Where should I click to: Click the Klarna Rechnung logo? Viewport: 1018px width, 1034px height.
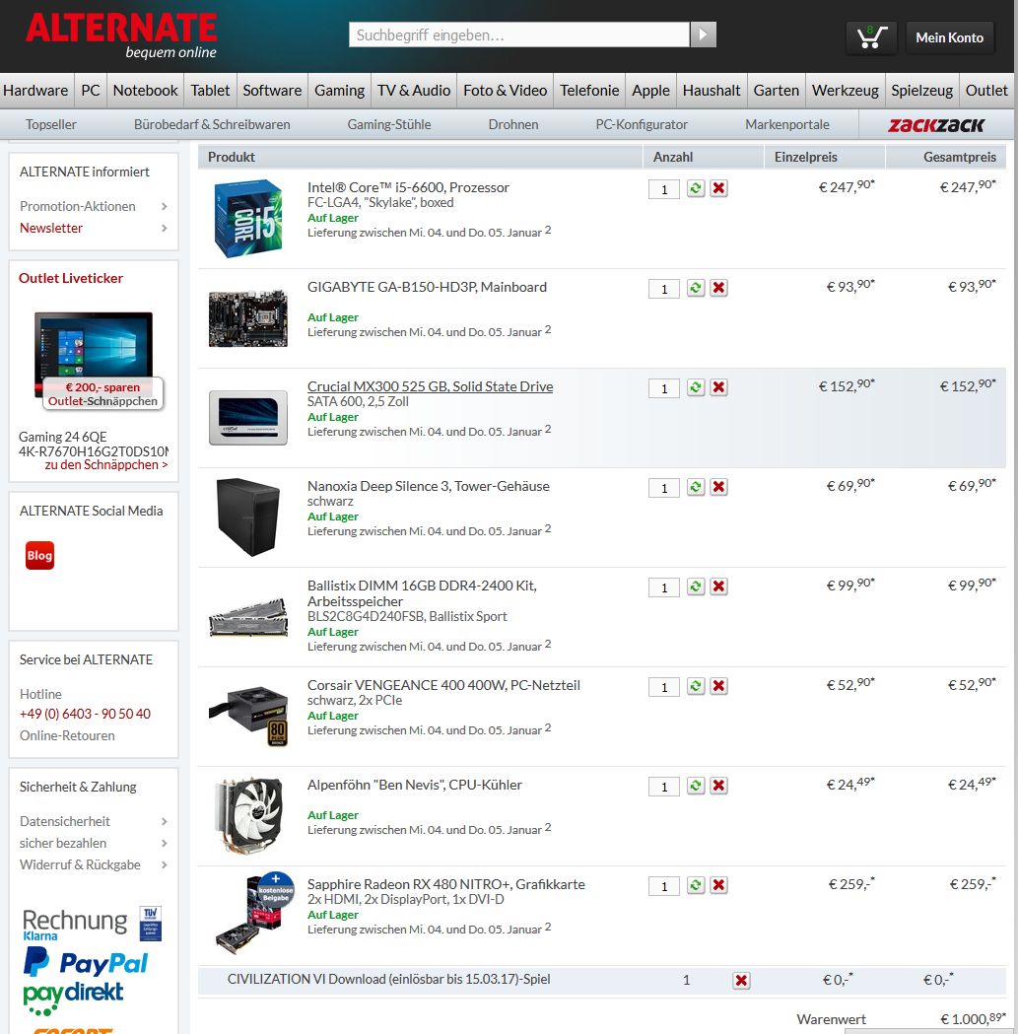click(75, 924)
